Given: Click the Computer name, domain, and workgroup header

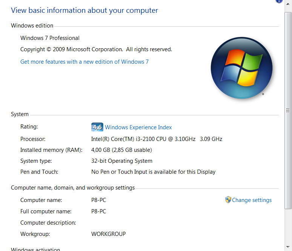Looking at the screenshot, I should pos(73,188).
